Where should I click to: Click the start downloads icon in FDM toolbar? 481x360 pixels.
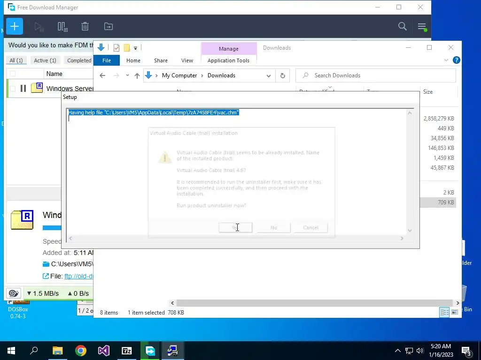click(x=39, y=27)
